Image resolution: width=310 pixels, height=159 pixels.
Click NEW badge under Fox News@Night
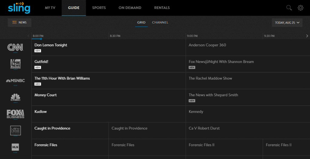192,67
